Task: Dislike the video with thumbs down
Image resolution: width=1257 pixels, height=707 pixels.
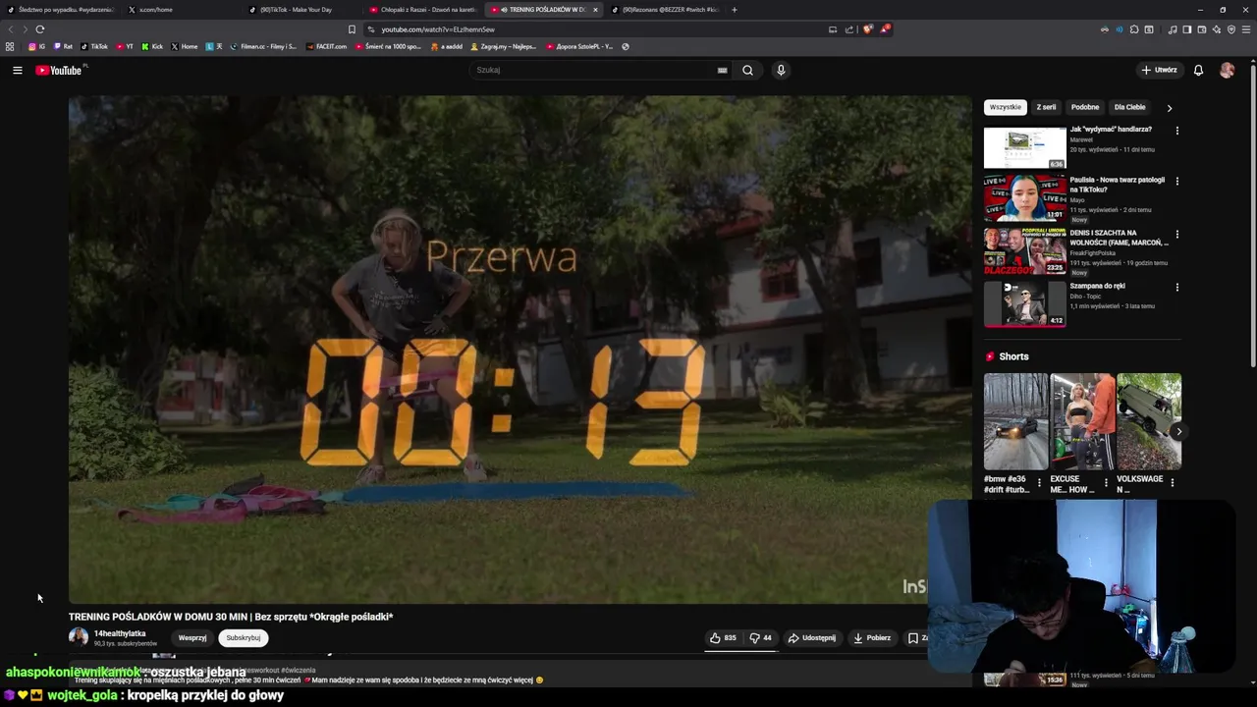Action: (x=761, y=637)
